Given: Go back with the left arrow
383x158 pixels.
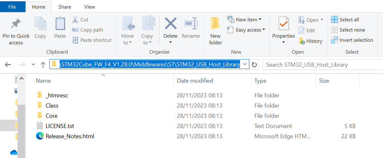Looking at the screenshot, I should point(8,64).
